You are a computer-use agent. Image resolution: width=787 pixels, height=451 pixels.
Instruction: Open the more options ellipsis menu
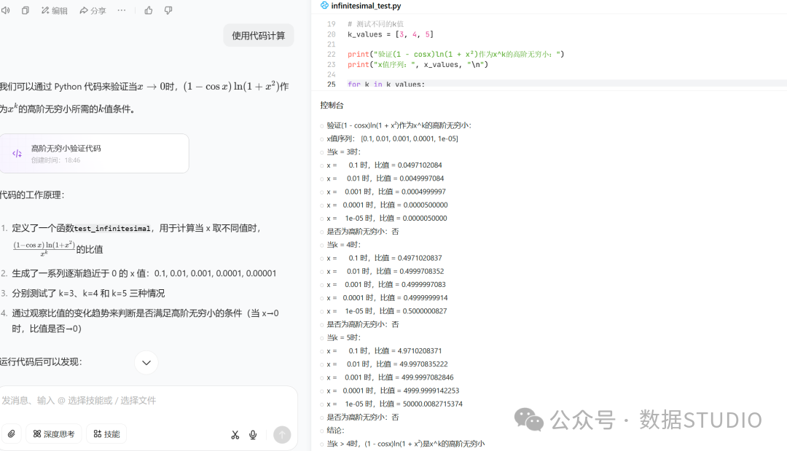(122, 10)
